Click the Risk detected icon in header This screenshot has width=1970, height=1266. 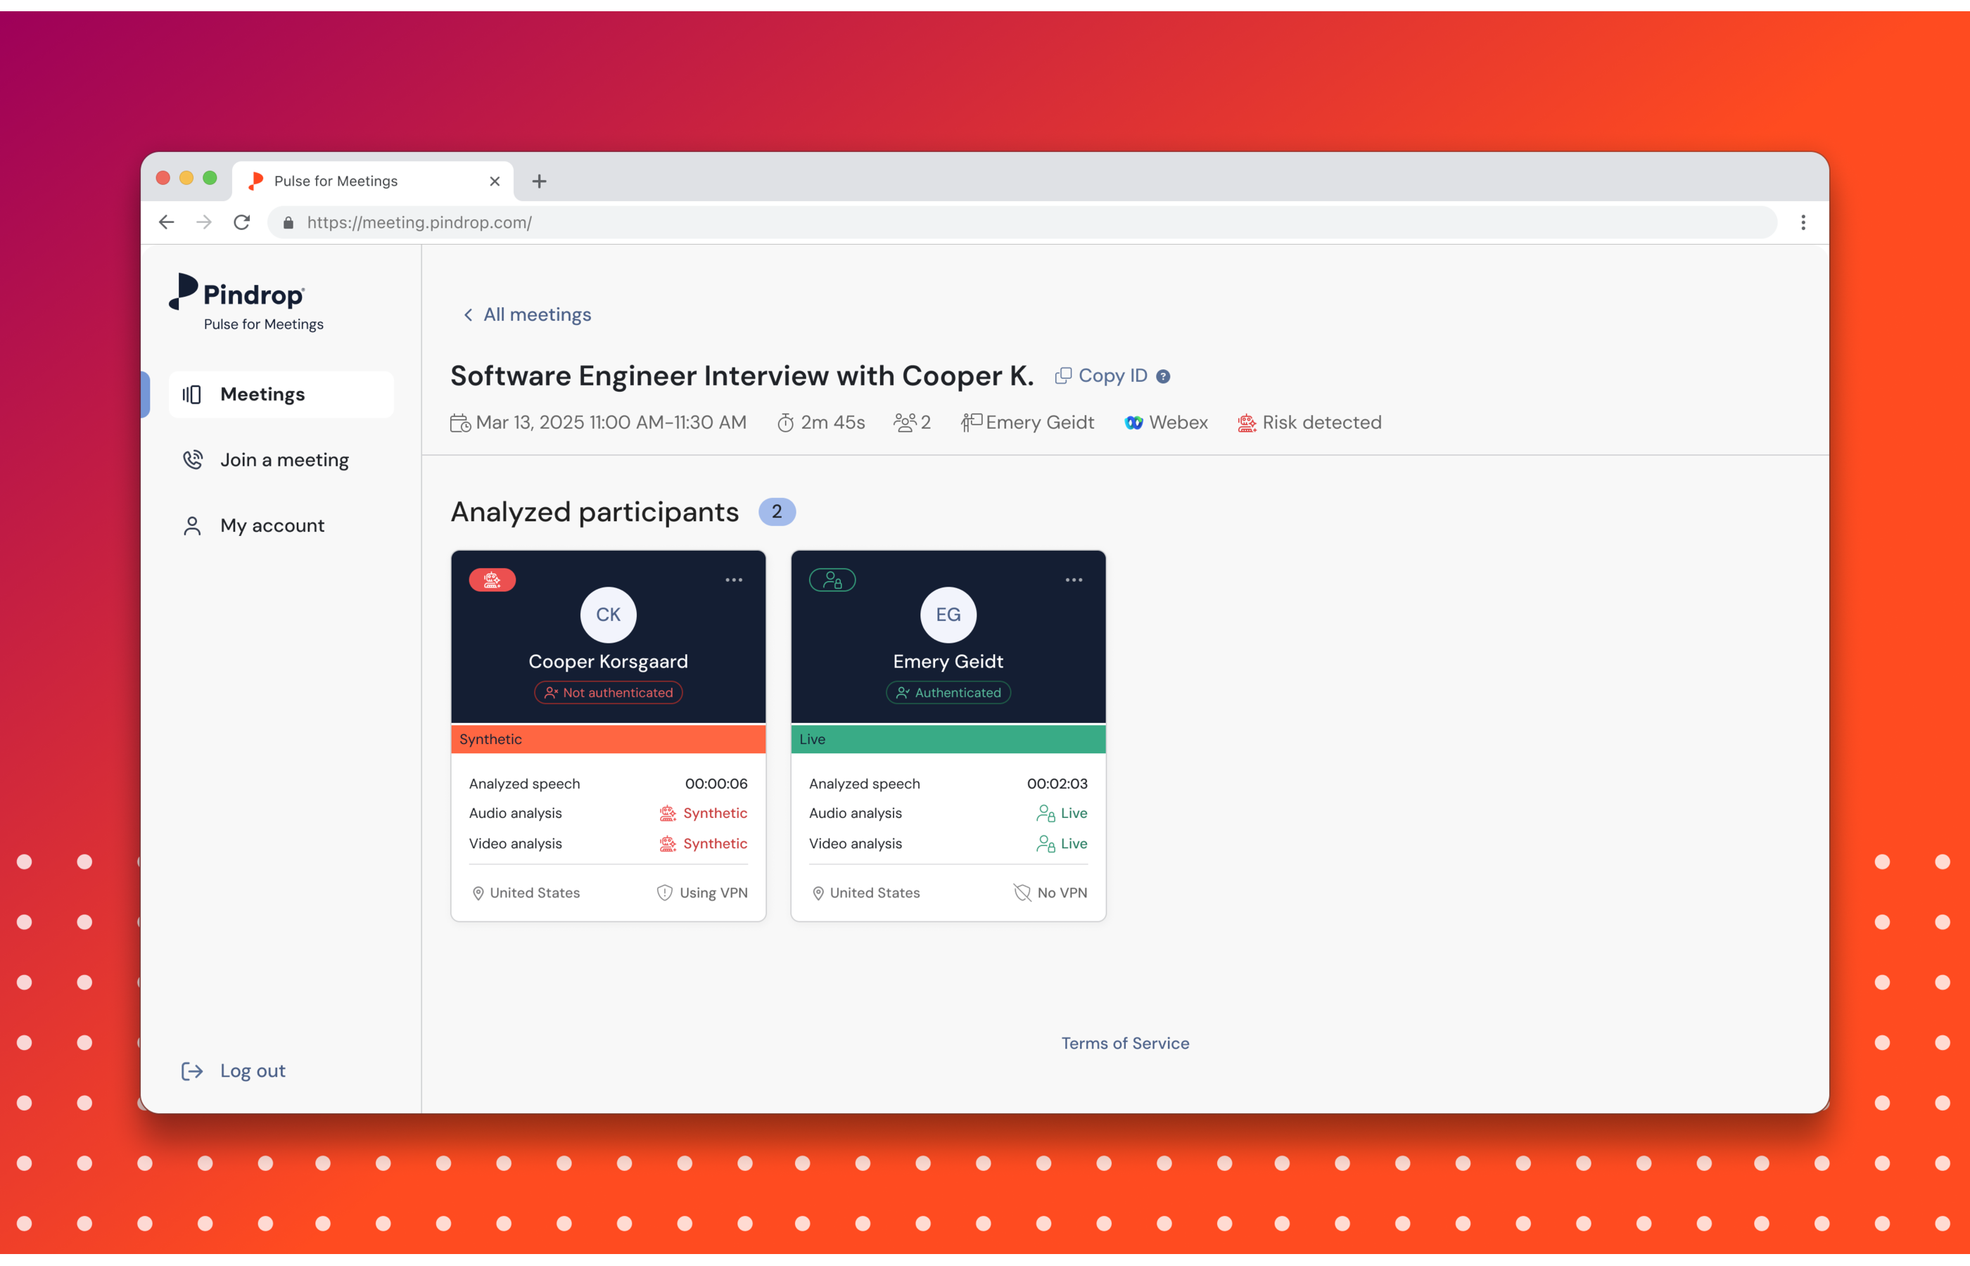point(1247,423)
